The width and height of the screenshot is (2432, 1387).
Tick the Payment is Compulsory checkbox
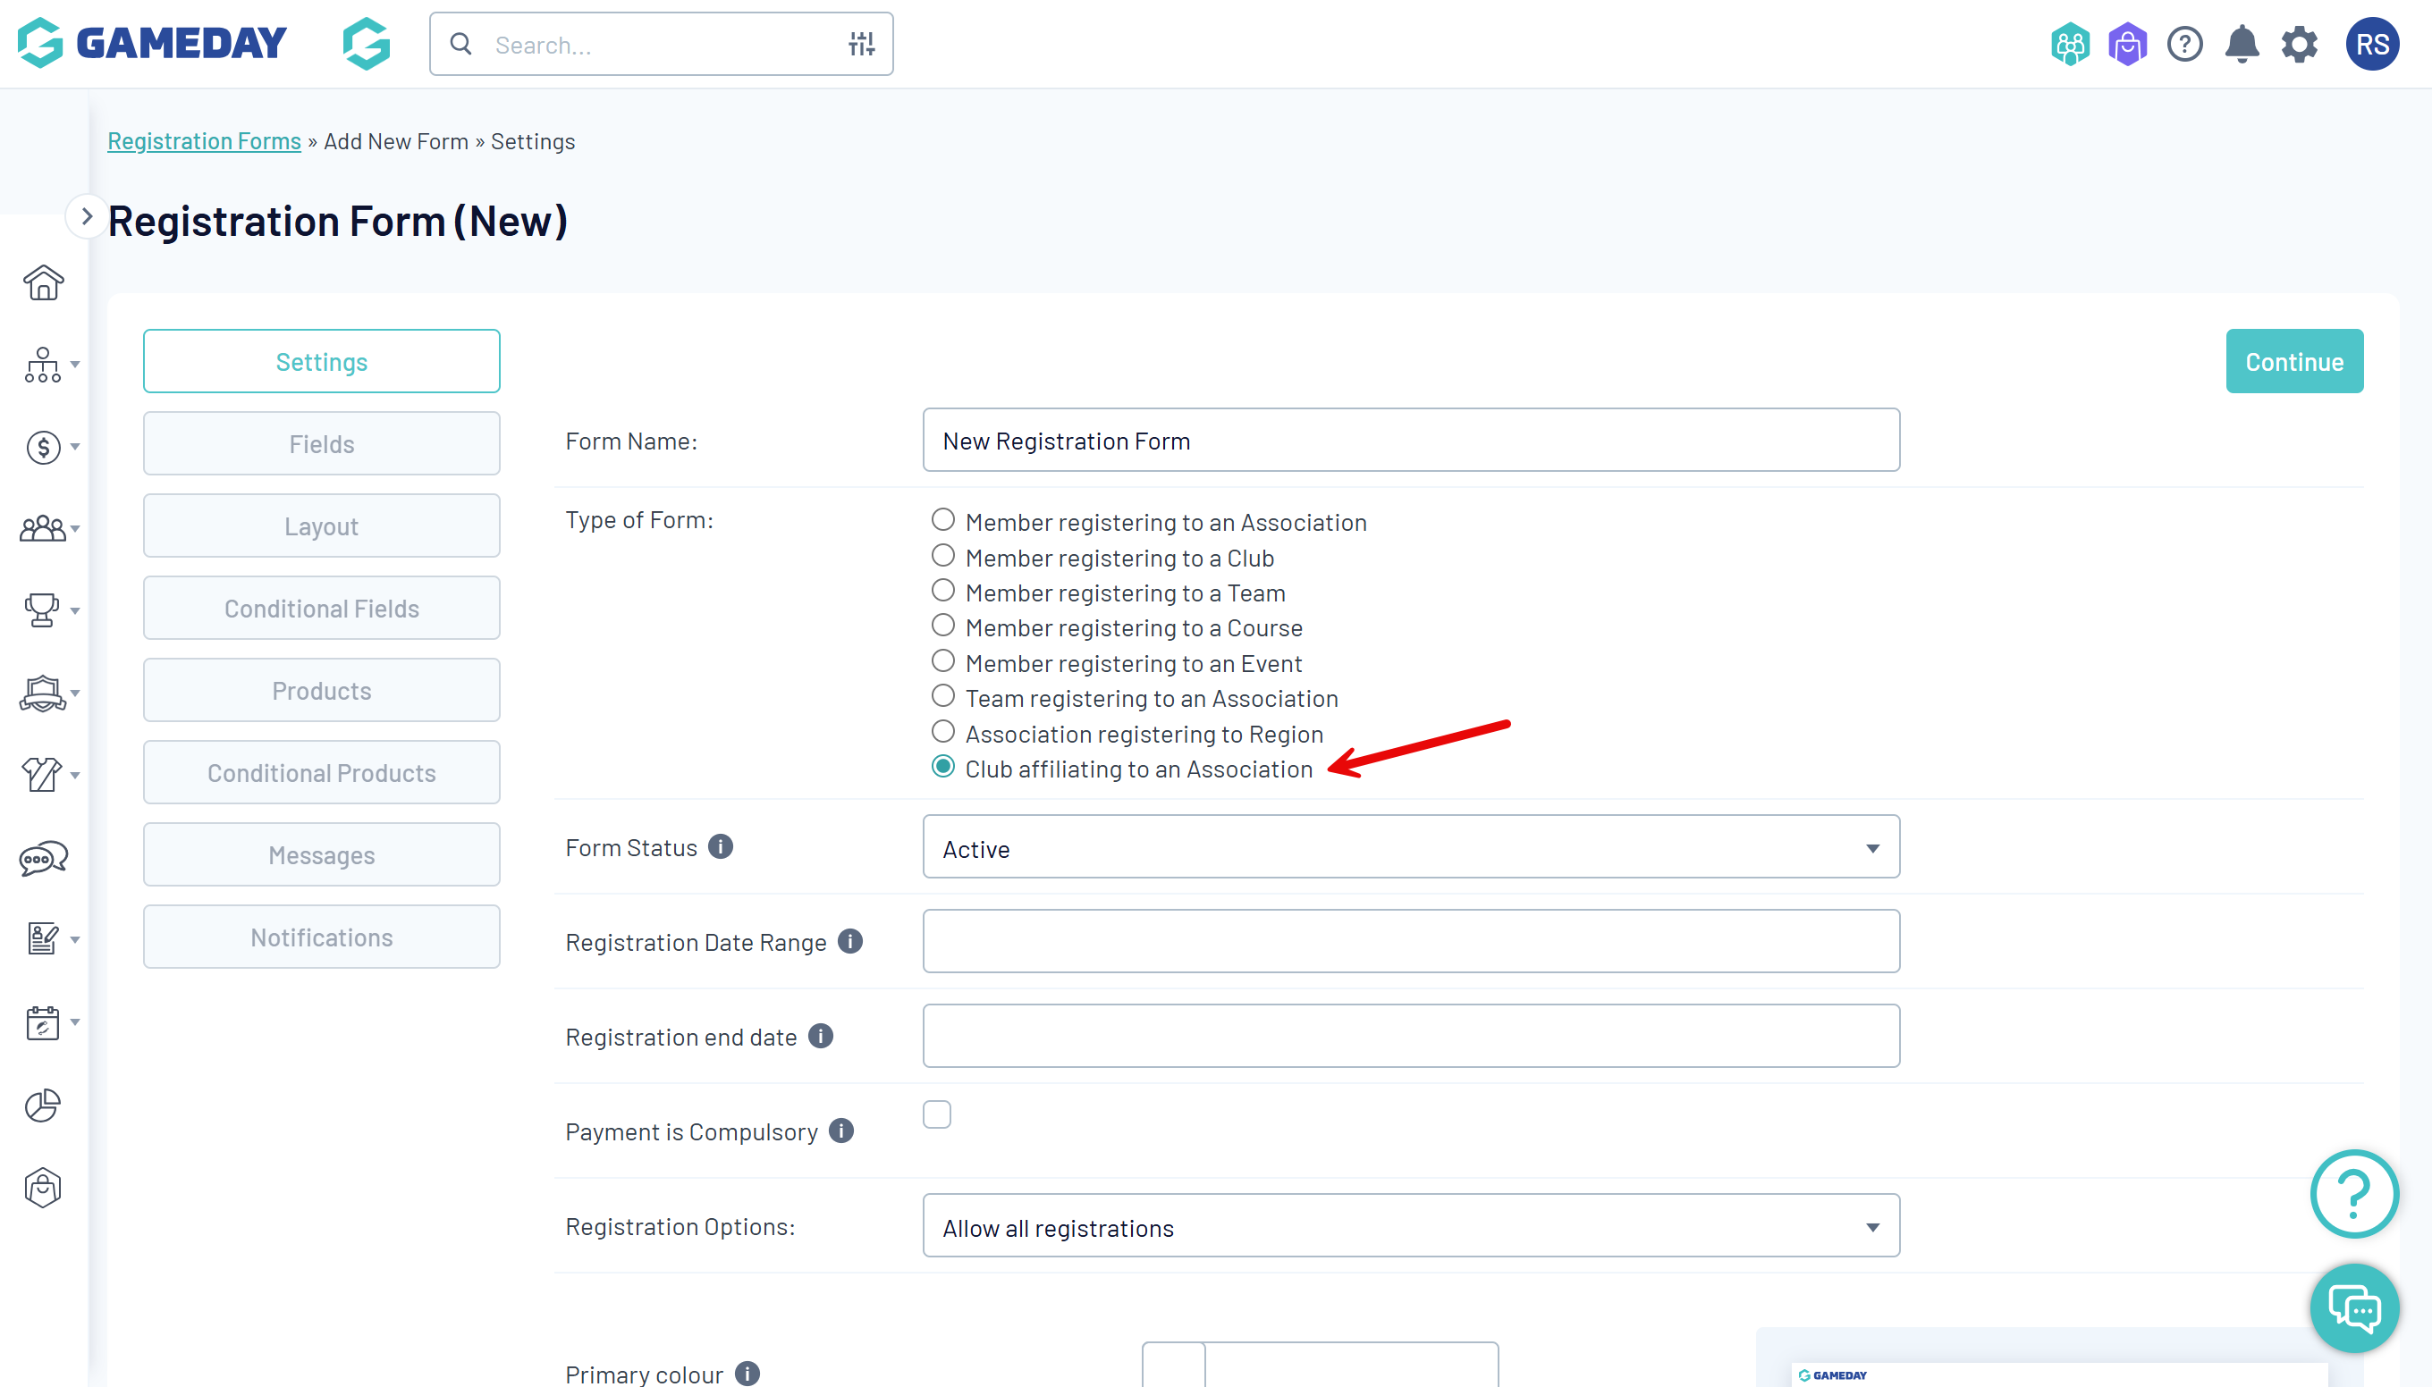(x=937, y=1114)
